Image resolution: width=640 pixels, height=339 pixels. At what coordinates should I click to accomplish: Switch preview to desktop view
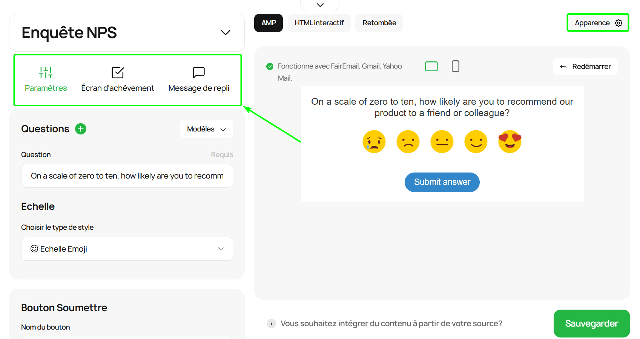(x=431, y=66)
